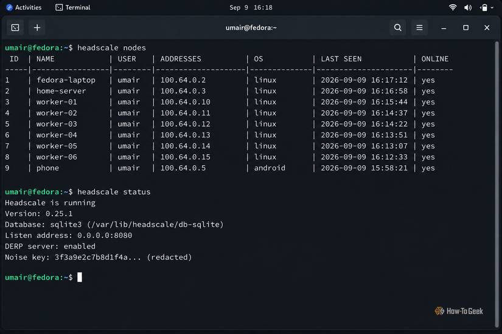Open the Activities overview

click(24, 7)
